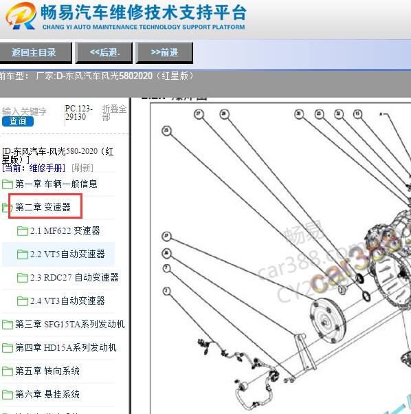
Task: Open 2.1 MF622 变速器 section
Action: click(65, 230)
